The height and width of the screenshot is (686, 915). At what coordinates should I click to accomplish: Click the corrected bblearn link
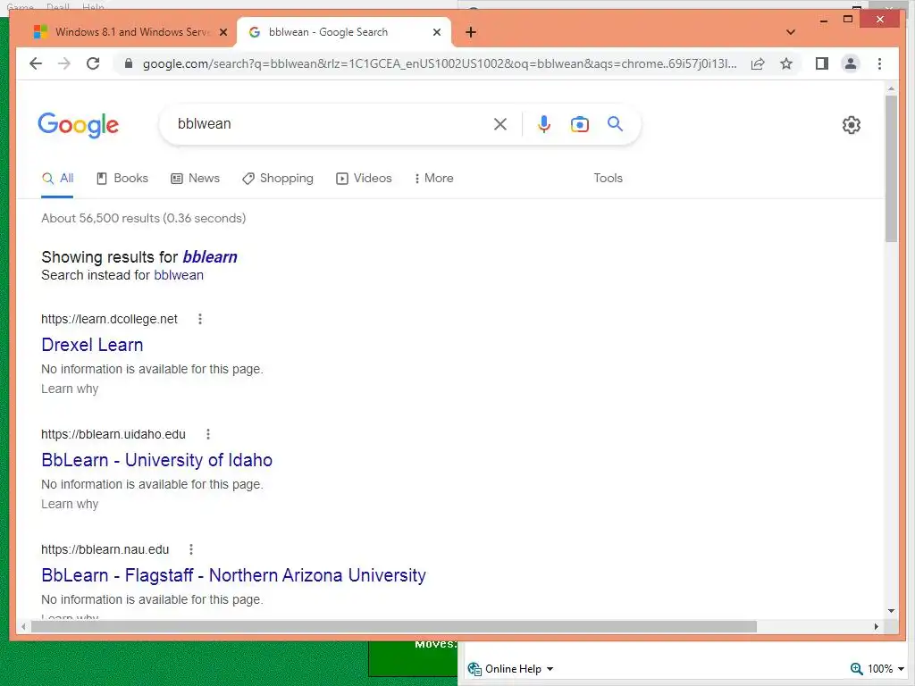[x=210, y=256]
